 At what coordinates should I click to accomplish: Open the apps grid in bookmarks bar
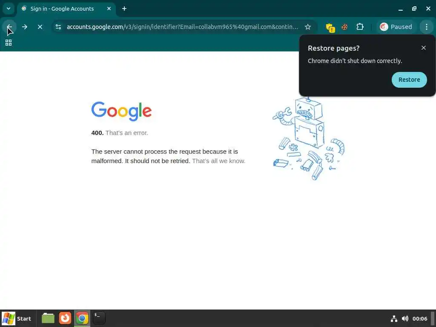(x=9, y=43)
